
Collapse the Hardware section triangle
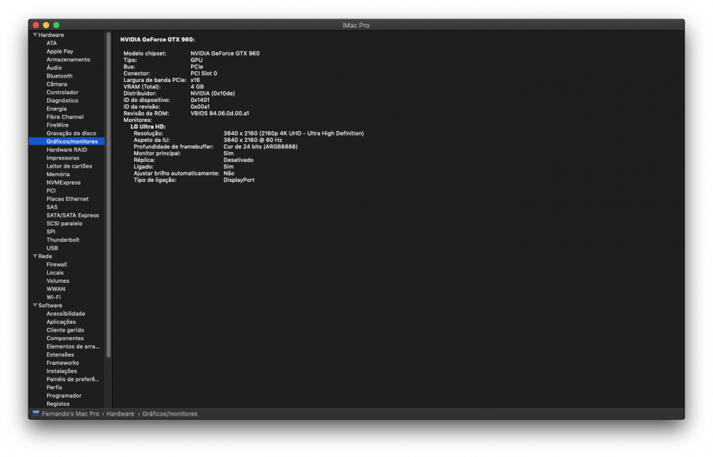(35, 34)
